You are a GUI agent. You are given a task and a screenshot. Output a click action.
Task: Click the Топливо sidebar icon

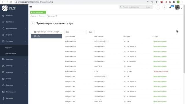tap(3, 41)
